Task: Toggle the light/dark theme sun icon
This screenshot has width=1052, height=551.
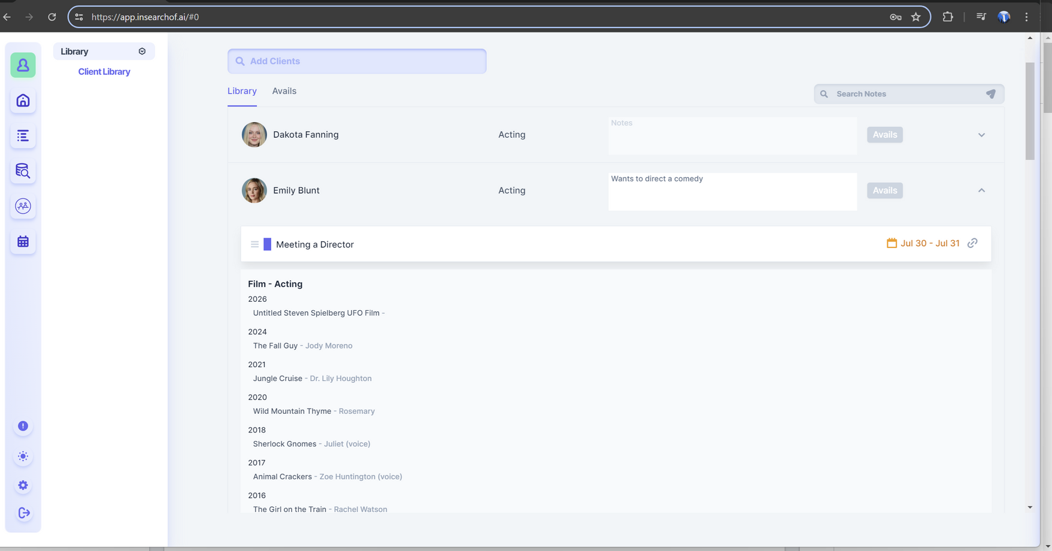Action: tap(23, 456)
